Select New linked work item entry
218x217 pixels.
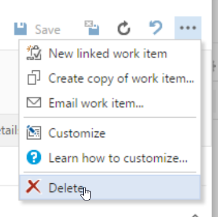(x=110, y=53)
